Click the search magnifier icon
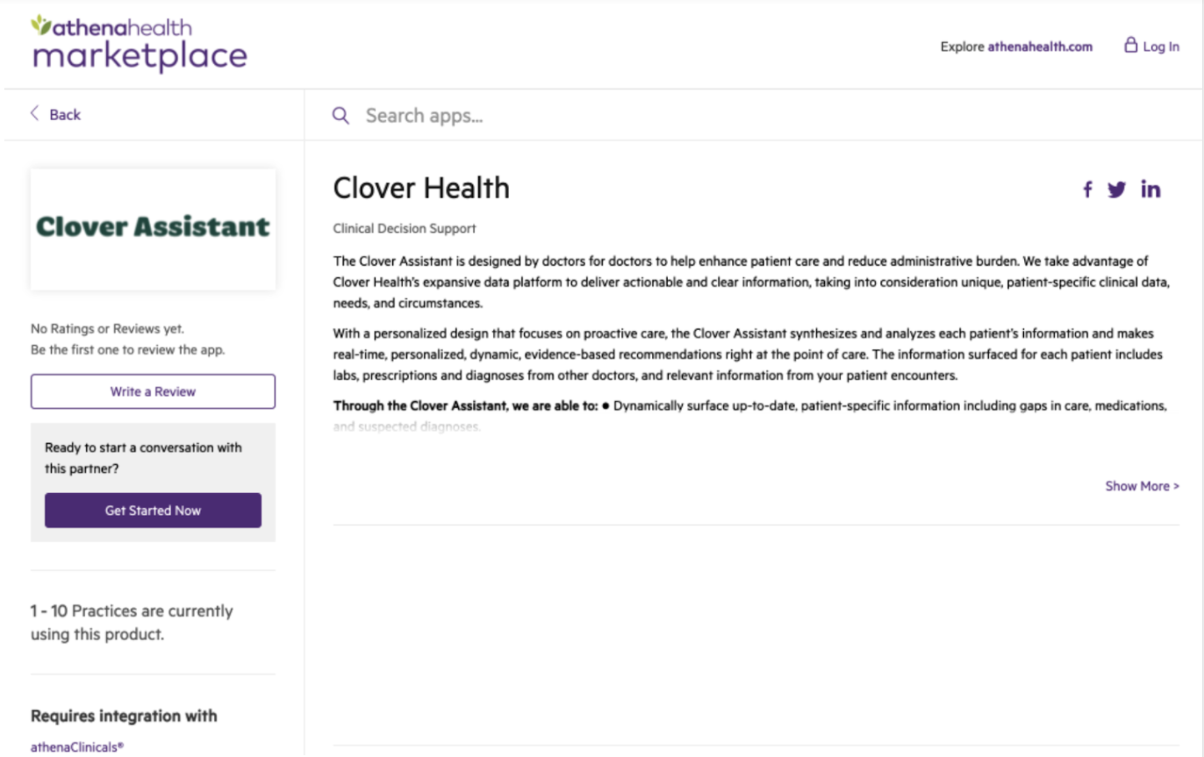Viewport: 1204px width, 757px height. click(340, 115)
